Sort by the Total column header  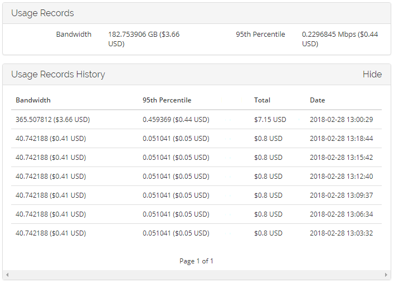pyautogui.click(x=262, y=100)
